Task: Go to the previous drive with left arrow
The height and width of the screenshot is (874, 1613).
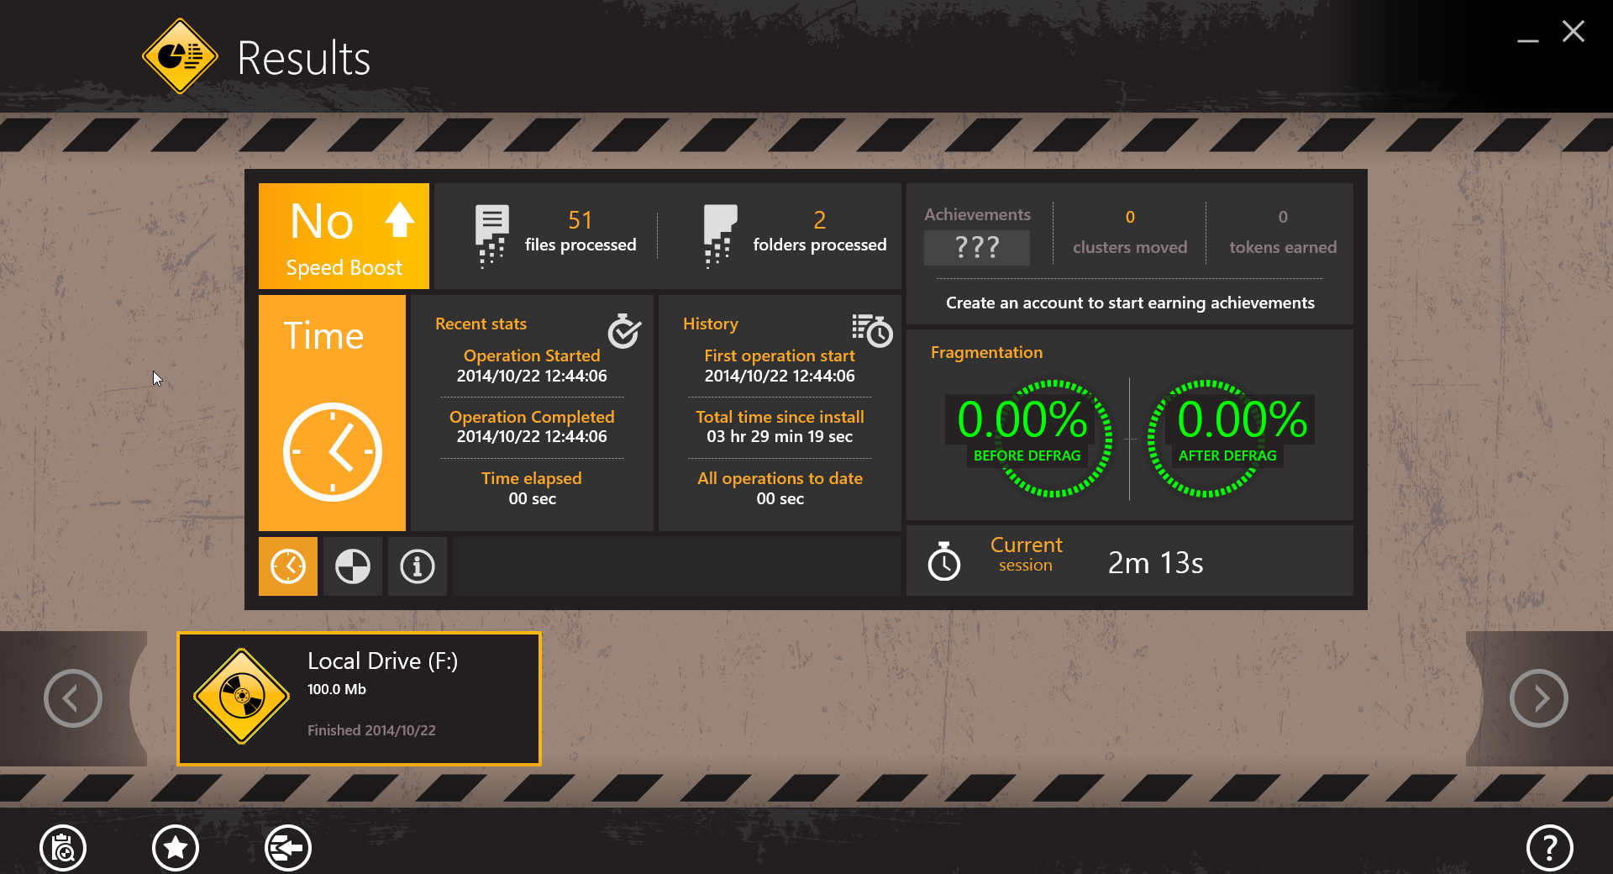Action: (73, 698)
